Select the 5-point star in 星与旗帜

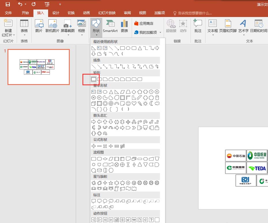coord(111,183)
